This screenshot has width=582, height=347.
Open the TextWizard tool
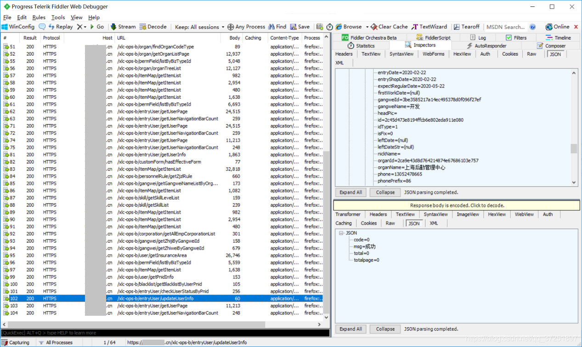(x=429, y=27)
